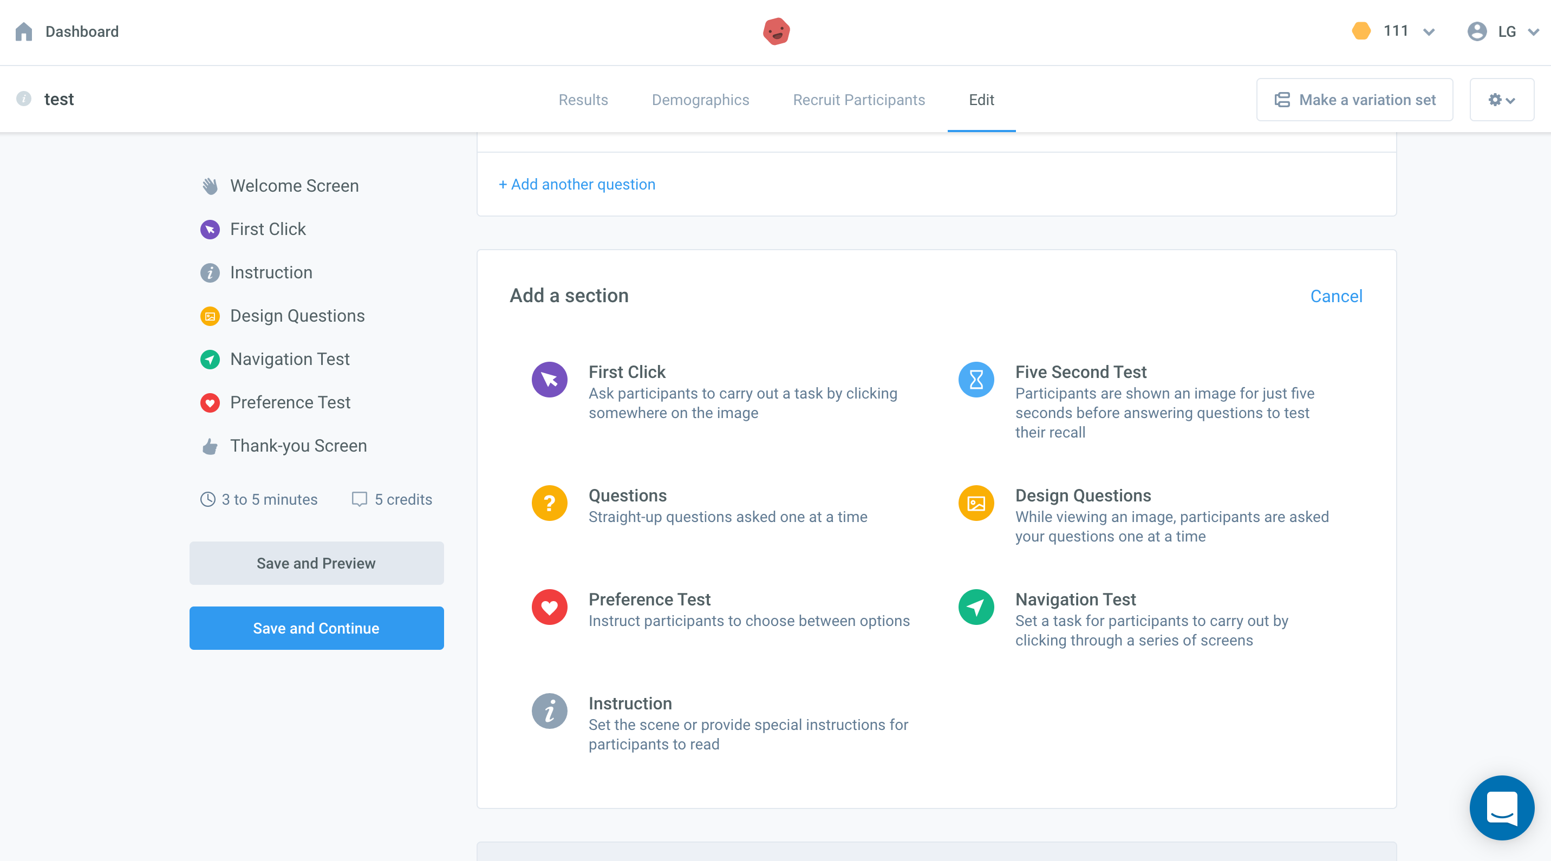1551x861 pixels.
Task: Click the Dashboard home icon
Action: point(24,31)
